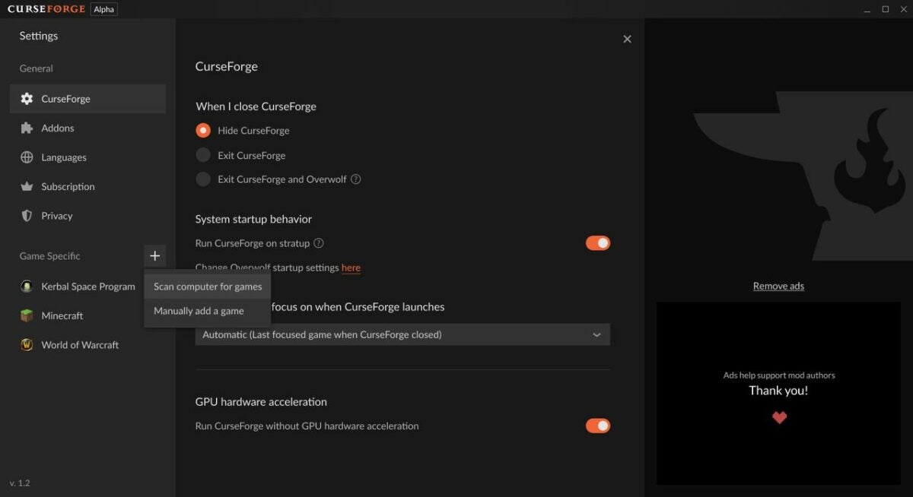Click the Addons puzzle piece icon
913x497 pixels.
(x=27, y=128)
